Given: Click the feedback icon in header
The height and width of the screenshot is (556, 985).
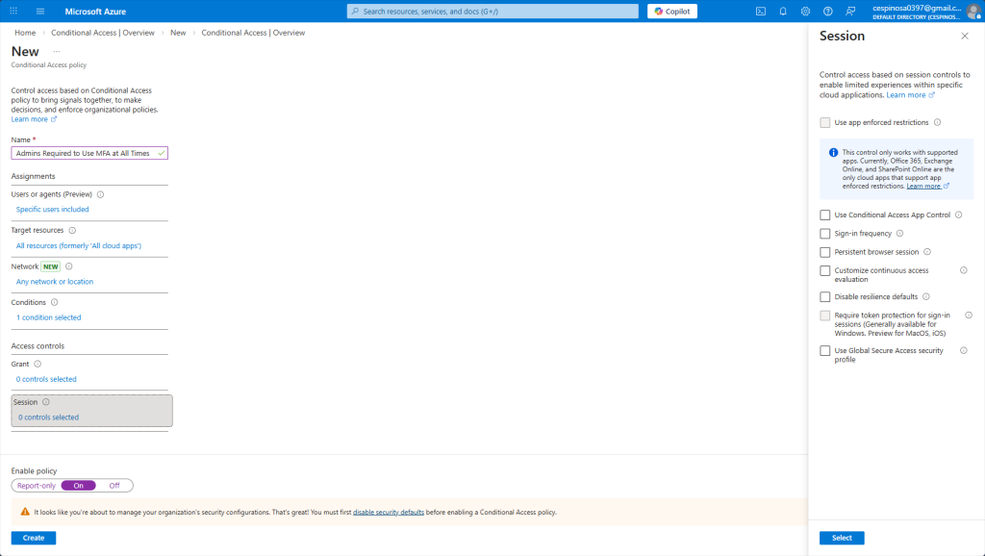Looking at the screenshot, I should 849,11.
